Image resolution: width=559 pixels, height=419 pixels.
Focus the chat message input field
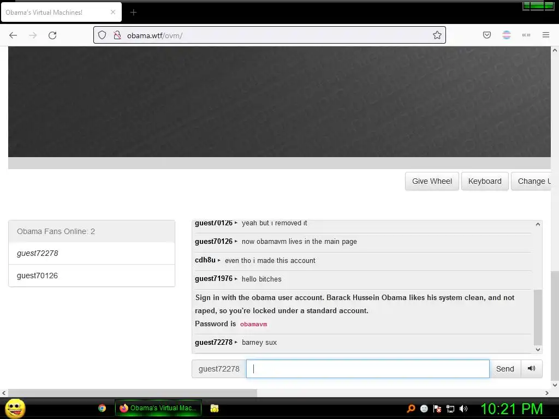[x=367, y=369]
